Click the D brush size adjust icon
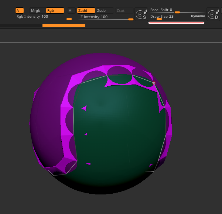The image size is (222, 214). [x=213, y=14]
